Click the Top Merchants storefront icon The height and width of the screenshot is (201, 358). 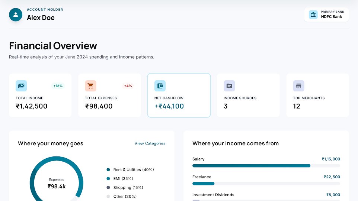pyautogui.click(x=298, y=86)
